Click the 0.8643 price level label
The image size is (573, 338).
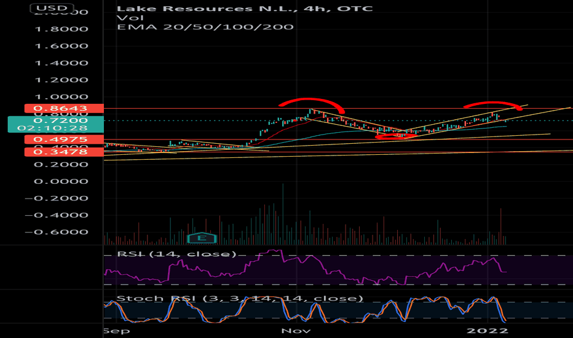click(64, 108)
